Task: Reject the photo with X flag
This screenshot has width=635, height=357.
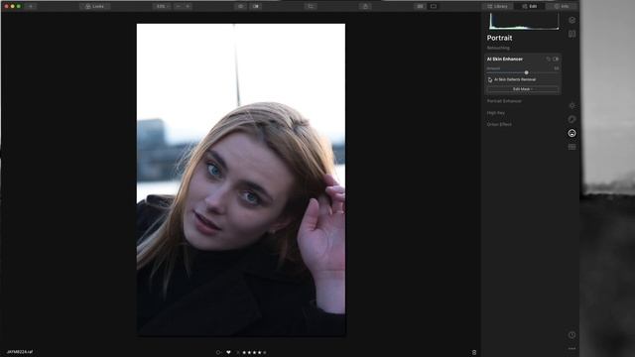Action: (238, 353)
